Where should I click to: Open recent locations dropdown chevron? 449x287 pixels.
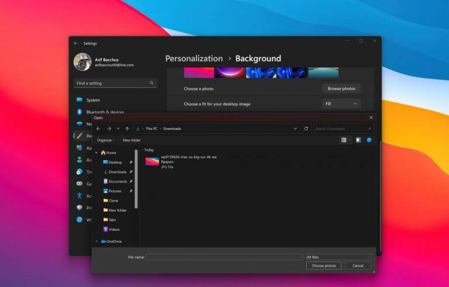coord(118,129)
